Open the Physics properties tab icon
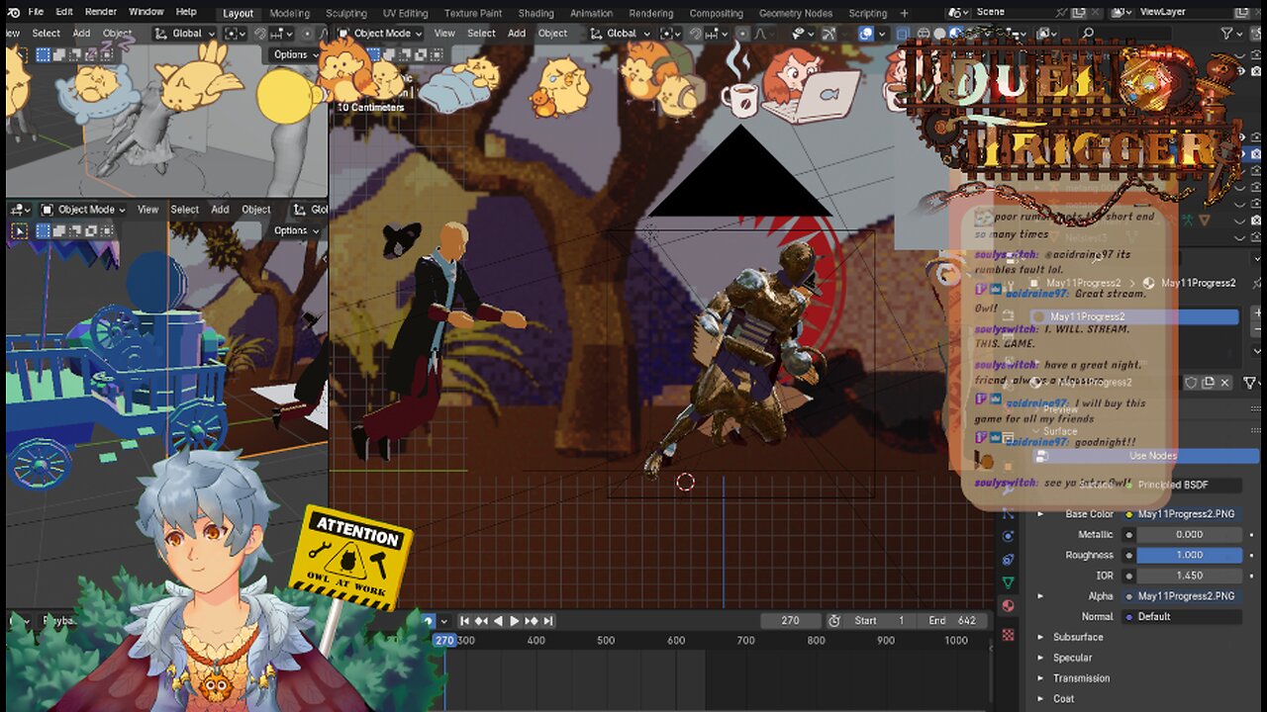 point(1009,536)
